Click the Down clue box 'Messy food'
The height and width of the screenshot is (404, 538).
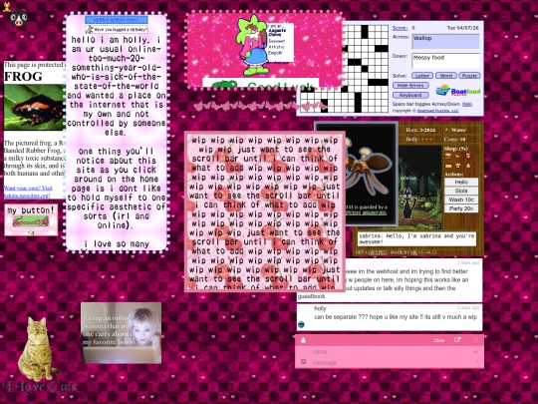click(445, 61)
